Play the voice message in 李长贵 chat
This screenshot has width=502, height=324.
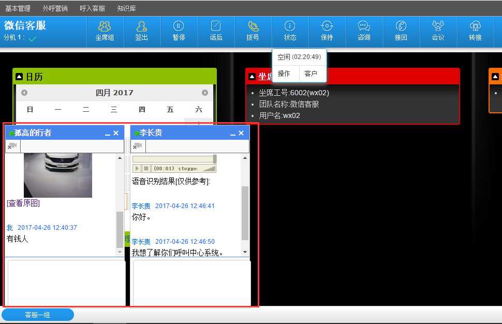coord(137,169)
